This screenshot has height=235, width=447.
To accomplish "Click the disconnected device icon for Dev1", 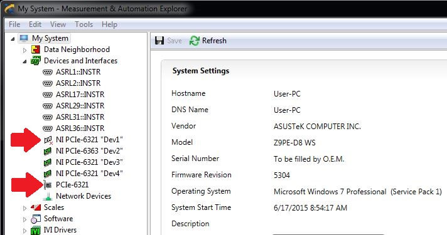I will [x=48, y=140].
